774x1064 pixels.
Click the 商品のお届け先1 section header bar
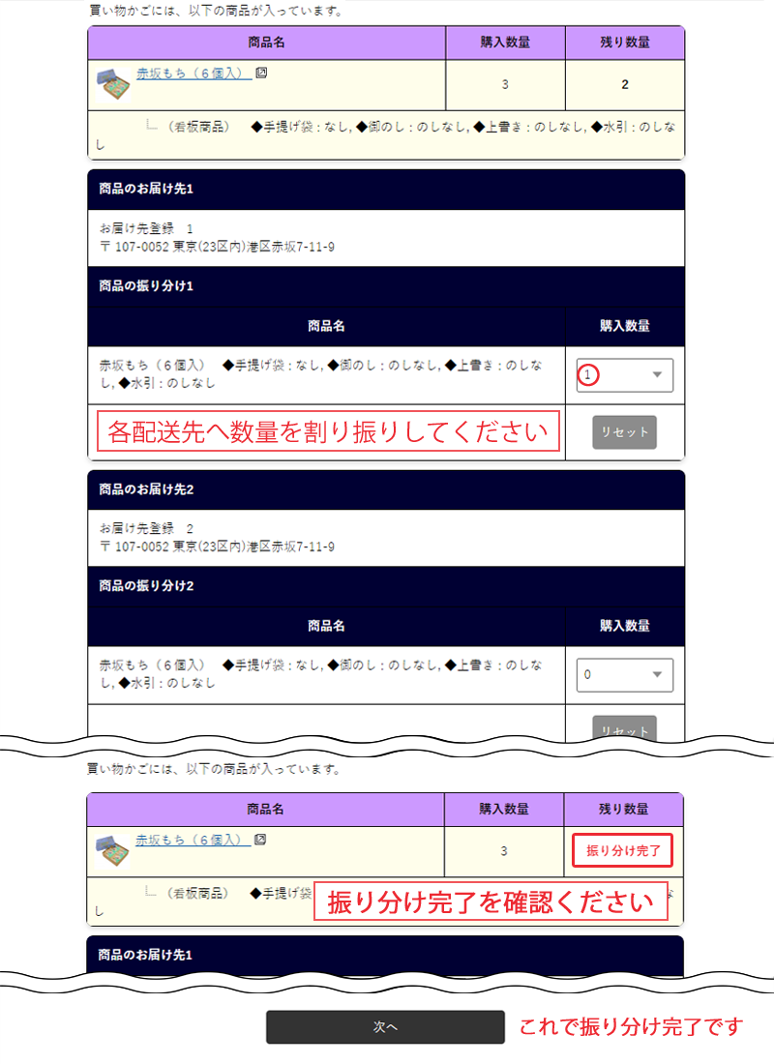(385, 191)
